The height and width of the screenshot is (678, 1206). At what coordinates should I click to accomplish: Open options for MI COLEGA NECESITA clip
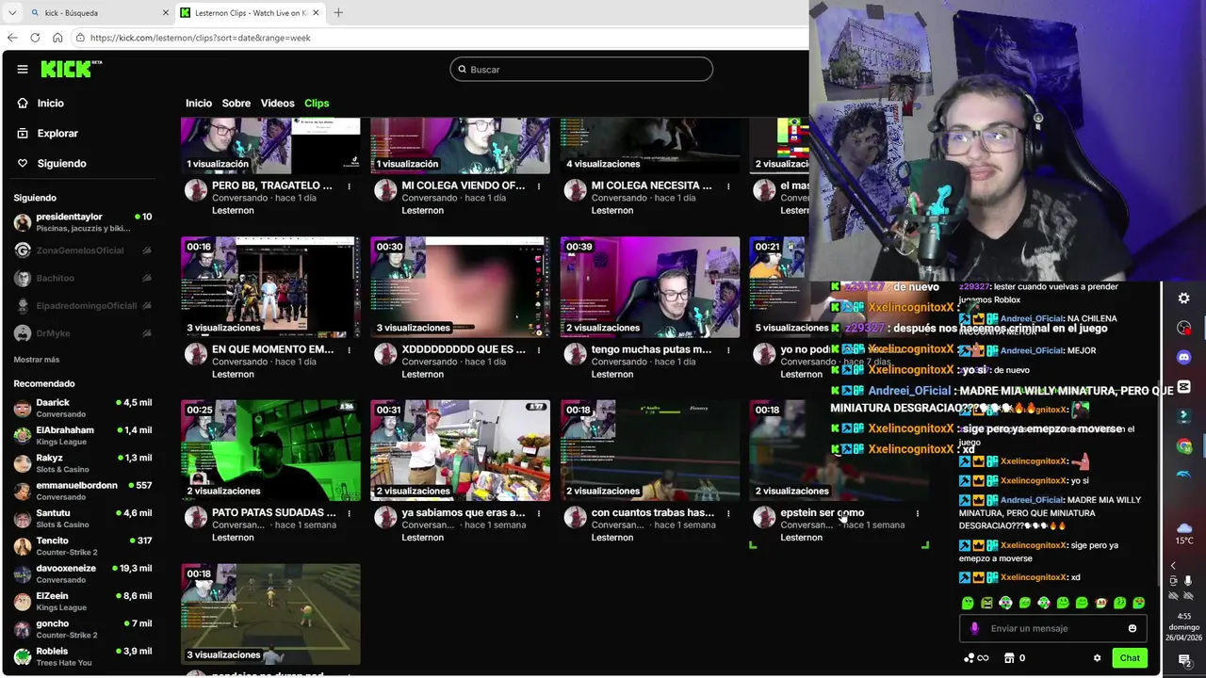point(728,186)
